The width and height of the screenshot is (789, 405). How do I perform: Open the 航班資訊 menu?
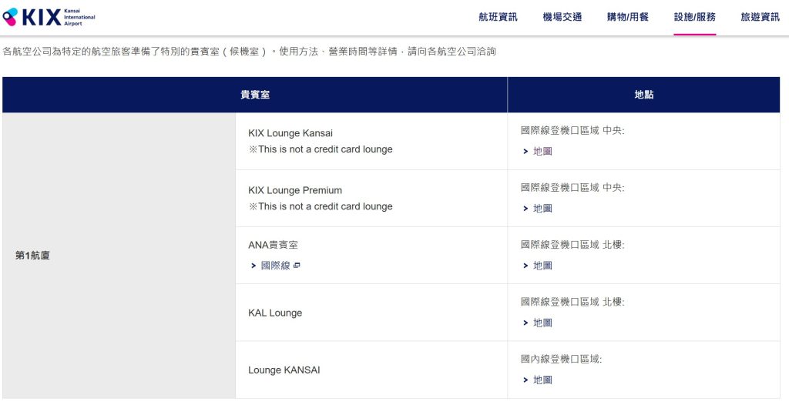coord(498,17)
